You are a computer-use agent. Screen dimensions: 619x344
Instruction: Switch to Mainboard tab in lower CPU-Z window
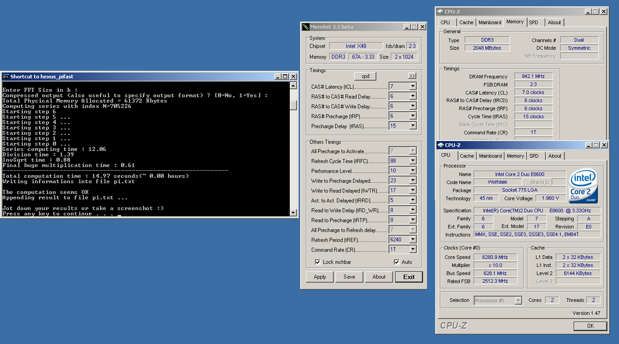(490, 156)
